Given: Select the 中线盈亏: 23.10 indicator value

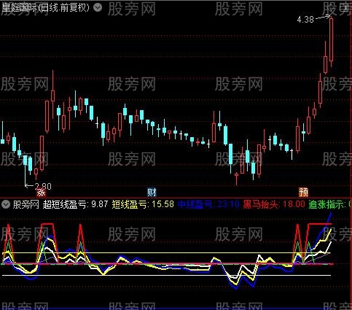Looking at the screenshot, I should (208, 204).
